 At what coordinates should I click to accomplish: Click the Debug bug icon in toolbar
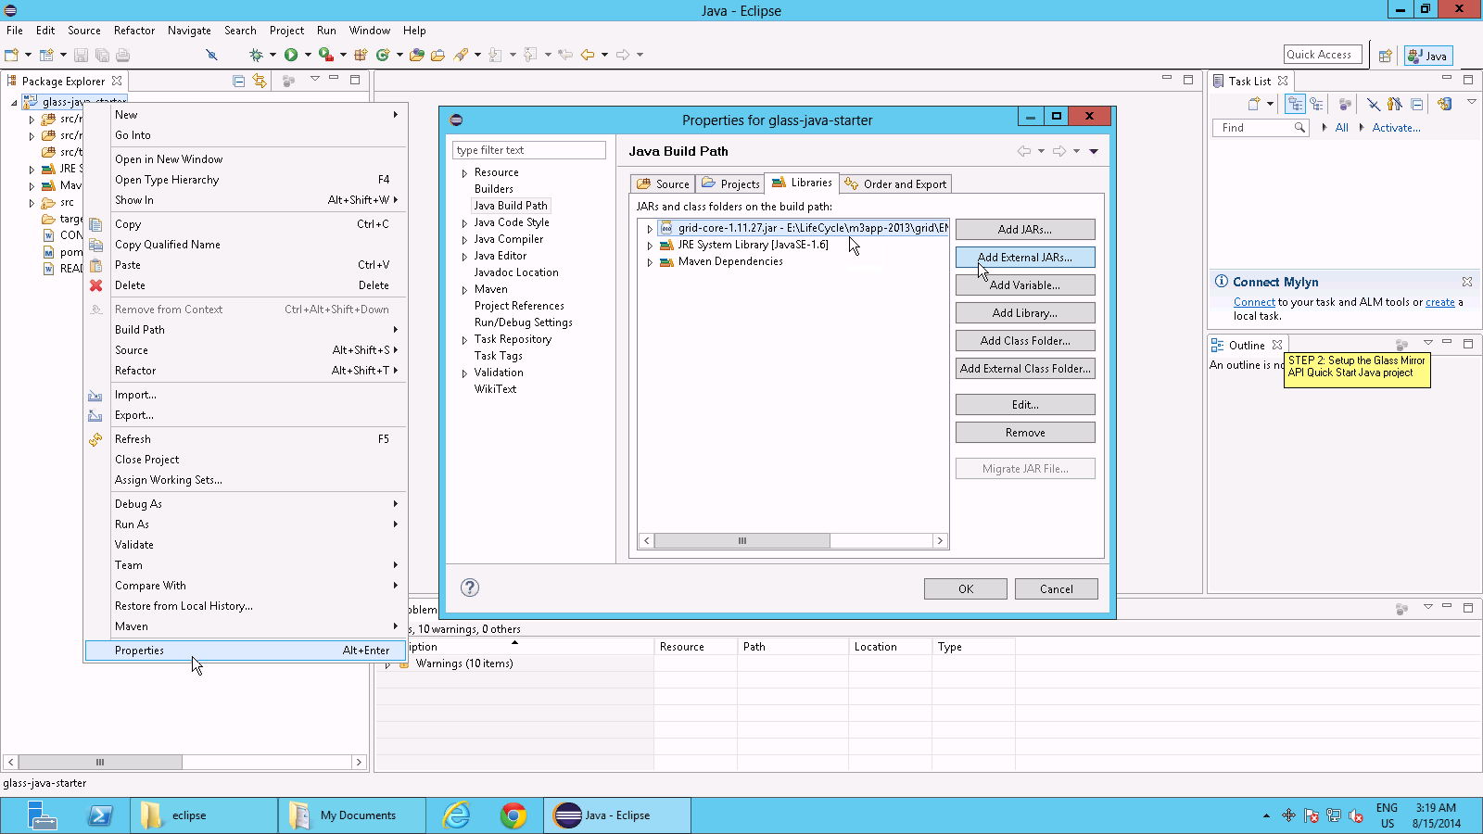click(256, 56)
